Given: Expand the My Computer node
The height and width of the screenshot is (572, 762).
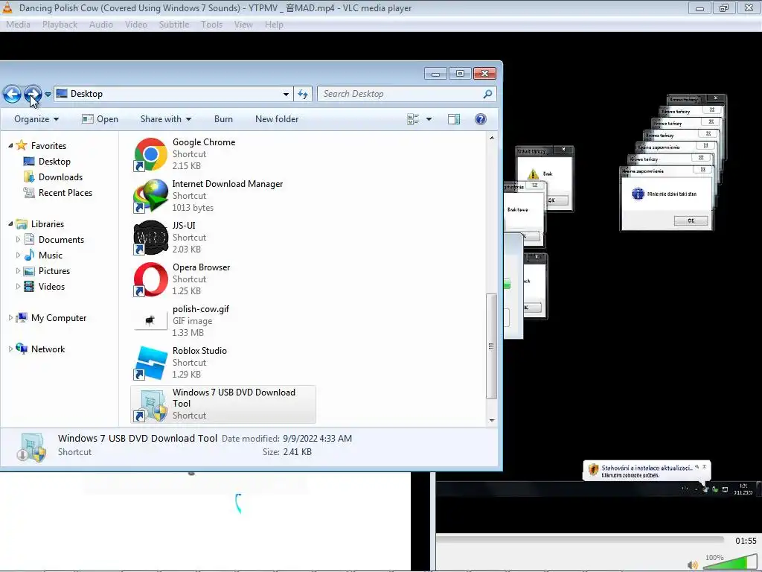Looking at the screenshot, I should [x=10, y=317].
